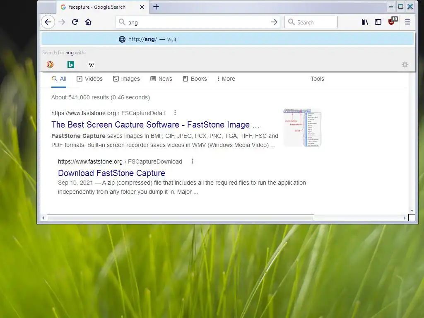Visit the http://ang/ suggestion
424x318 pixels.
click(227, 39)
